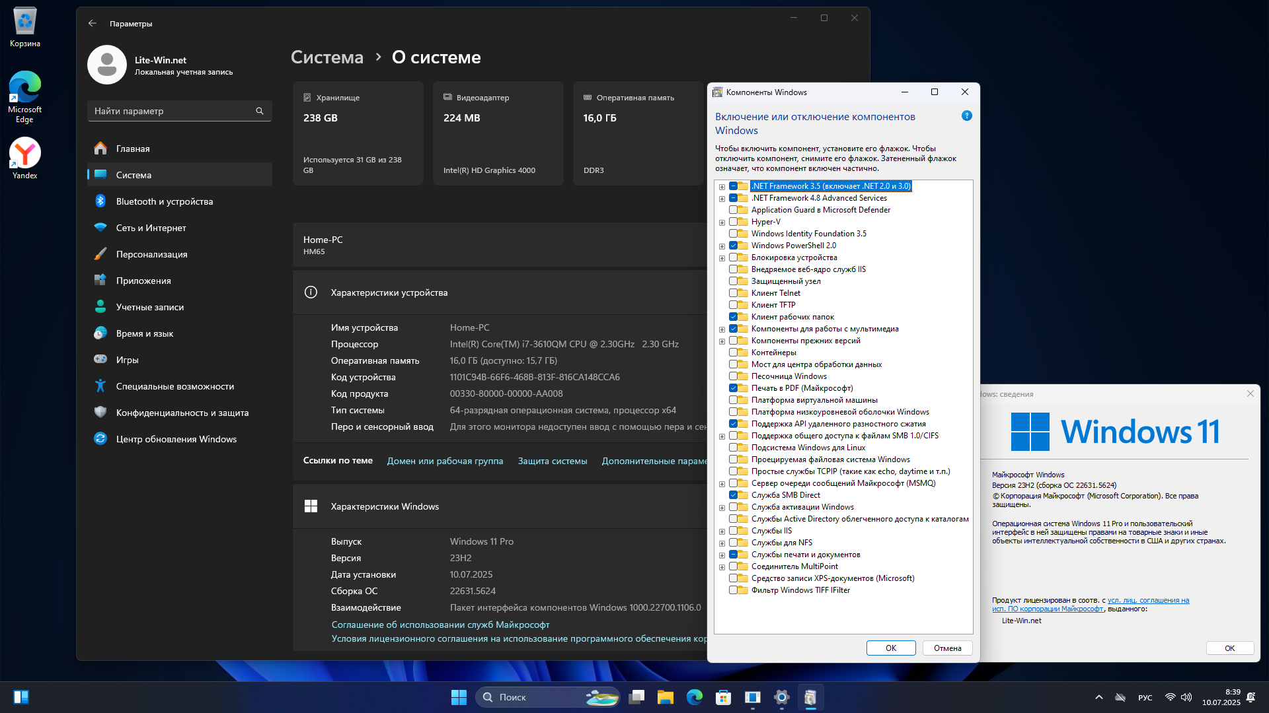
Task: Enable the Hyper-V checkbox
Action: 734,222
